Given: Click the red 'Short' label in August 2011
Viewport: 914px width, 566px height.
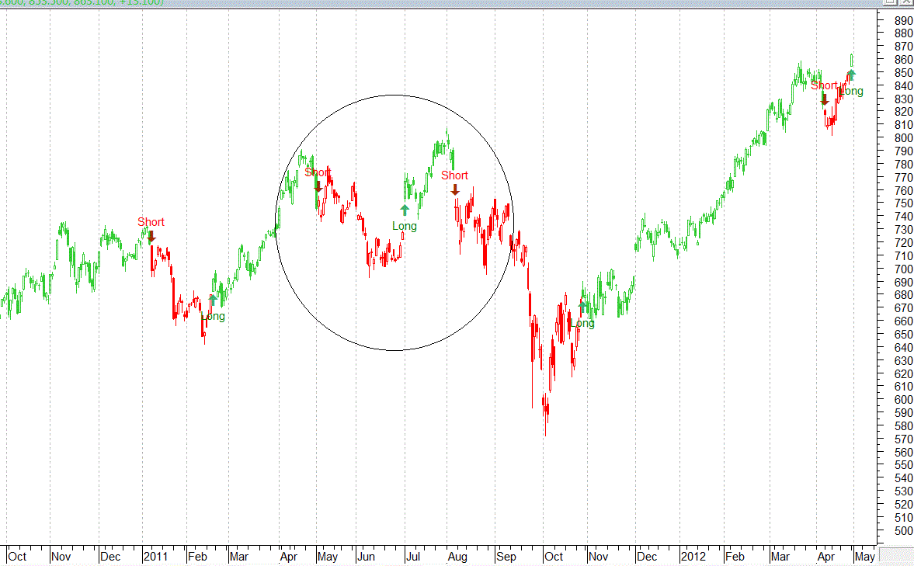Looking at the screenshot, I should (454, 175).
